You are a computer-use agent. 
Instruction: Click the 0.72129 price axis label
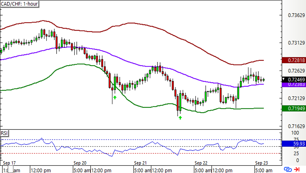(x=296, y=98)
